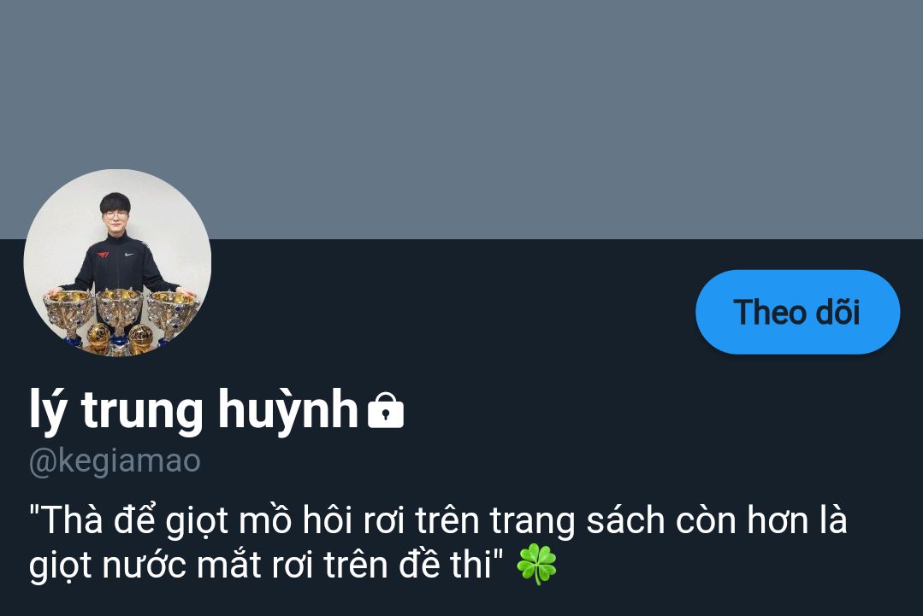Image resolution: width=923 pixels, height=616 pixels.
Task: Click "đề thi" at the bio's end
Action: coord(446,564)
